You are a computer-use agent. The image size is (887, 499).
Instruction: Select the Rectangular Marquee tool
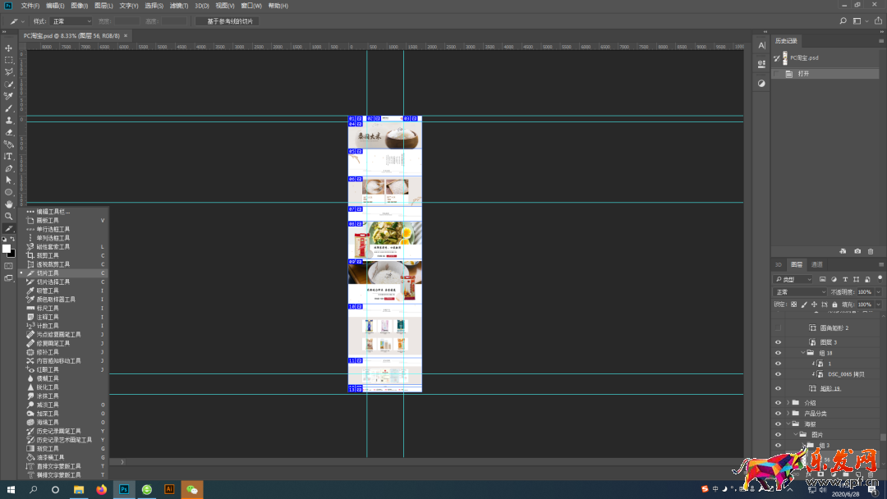(9, 60)
